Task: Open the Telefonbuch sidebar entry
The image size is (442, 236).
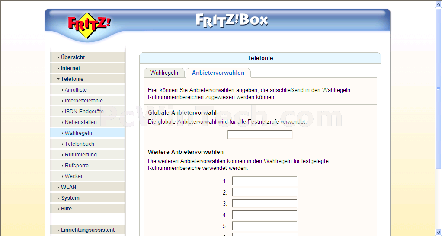Action: [88, 144]
